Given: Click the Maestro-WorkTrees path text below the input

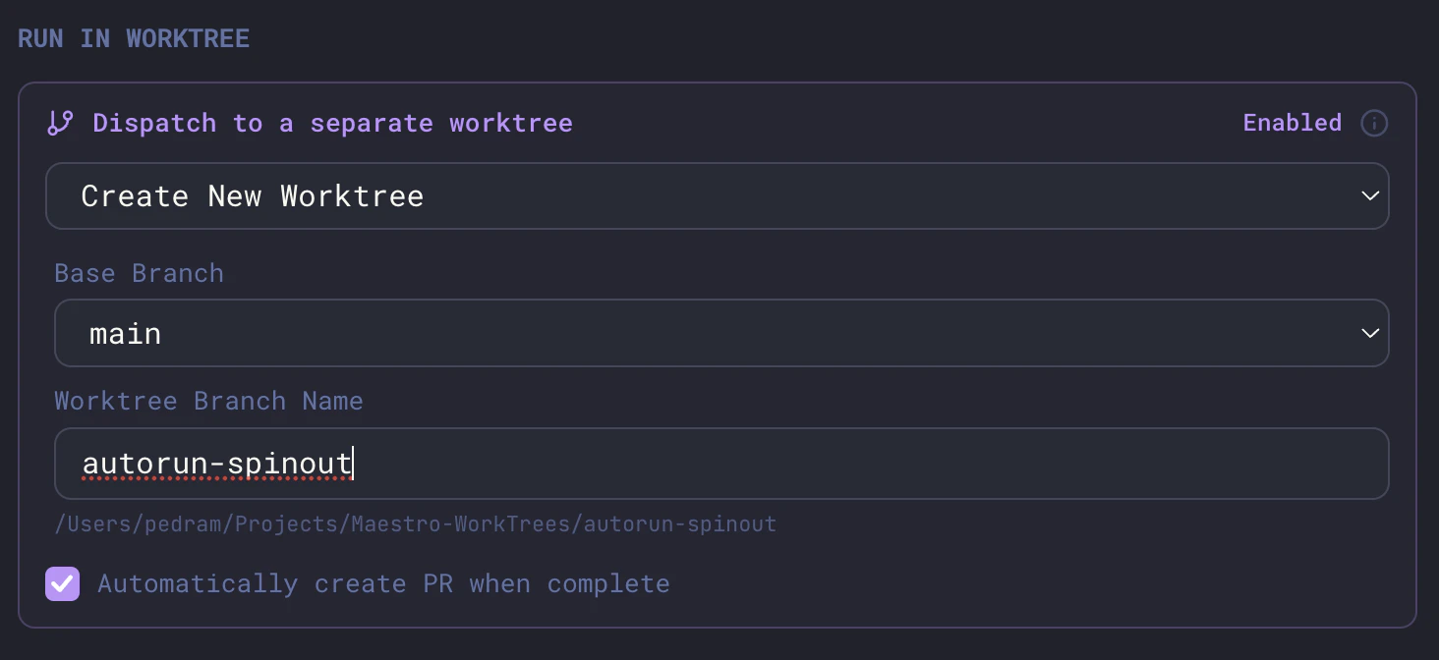Looking at the screenshot, I should pos(416,523).
